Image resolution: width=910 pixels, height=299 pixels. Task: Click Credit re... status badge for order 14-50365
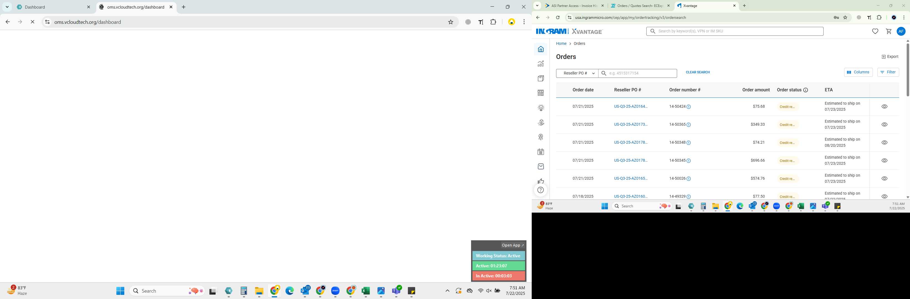[787, 125]
